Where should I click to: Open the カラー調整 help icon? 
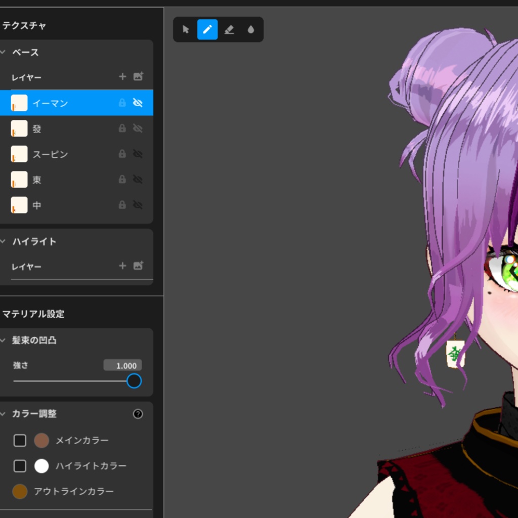coord(138,414)
